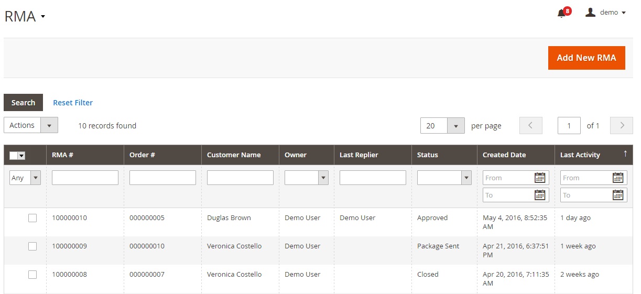Change the 20 per page selector
641x294 pixels.
(442, 125)
